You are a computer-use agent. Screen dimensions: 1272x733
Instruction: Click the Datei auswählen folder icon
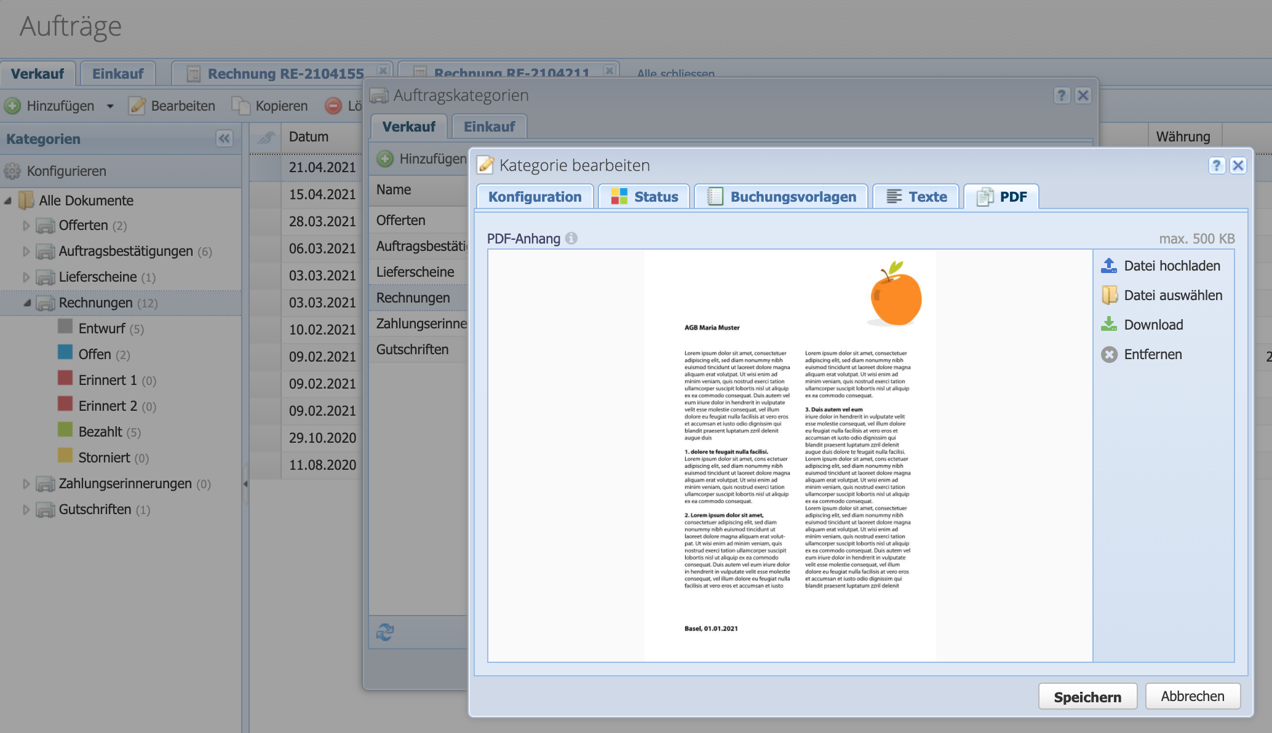pos(1108,295)
